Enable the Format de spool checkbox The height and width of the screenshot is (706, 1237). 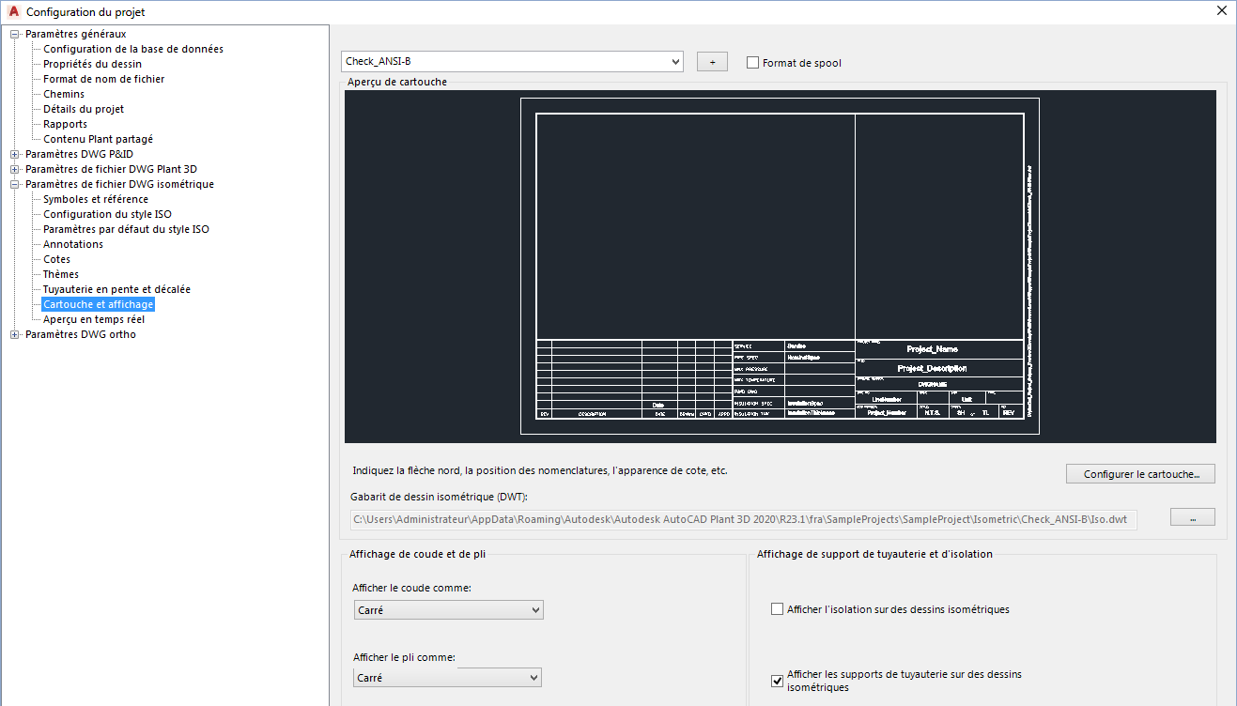(x=752, y=63)
